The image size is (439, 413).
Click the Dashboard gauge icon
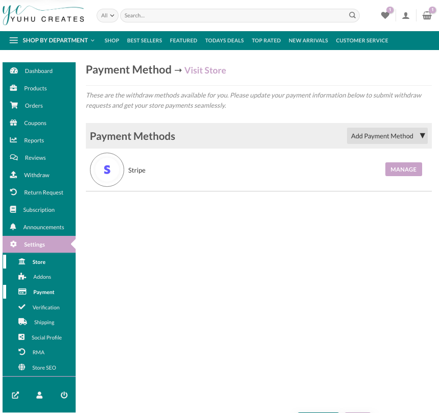pos(14,71)
